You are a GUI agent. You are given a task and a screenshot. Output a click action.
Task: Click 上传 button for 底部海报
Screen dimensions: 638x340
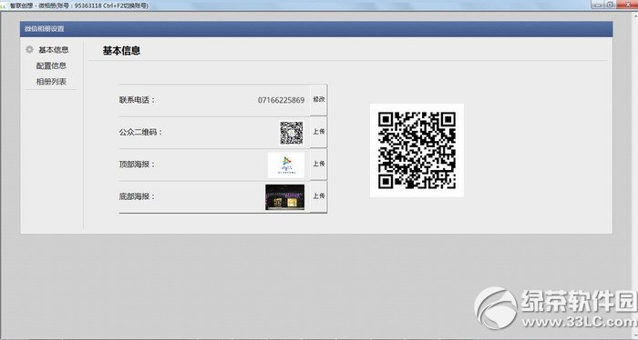pos(319,196)
